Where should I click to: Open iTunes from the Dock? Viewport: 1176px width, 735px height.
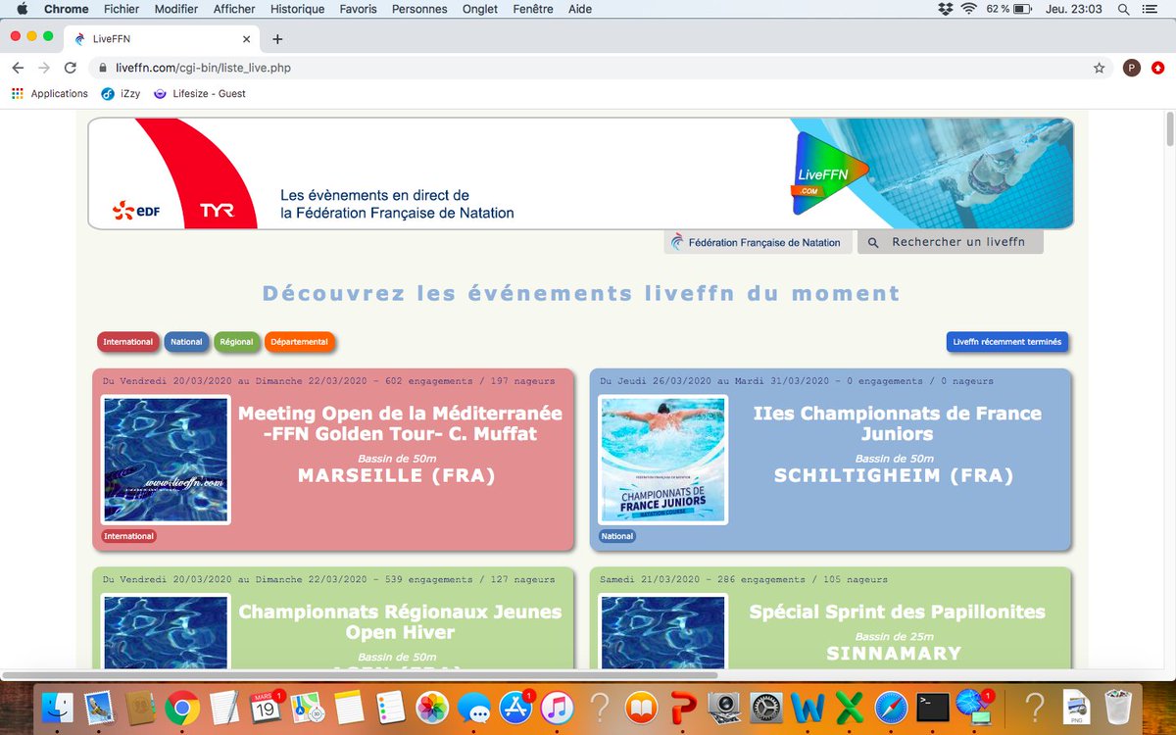click(557, 707)
